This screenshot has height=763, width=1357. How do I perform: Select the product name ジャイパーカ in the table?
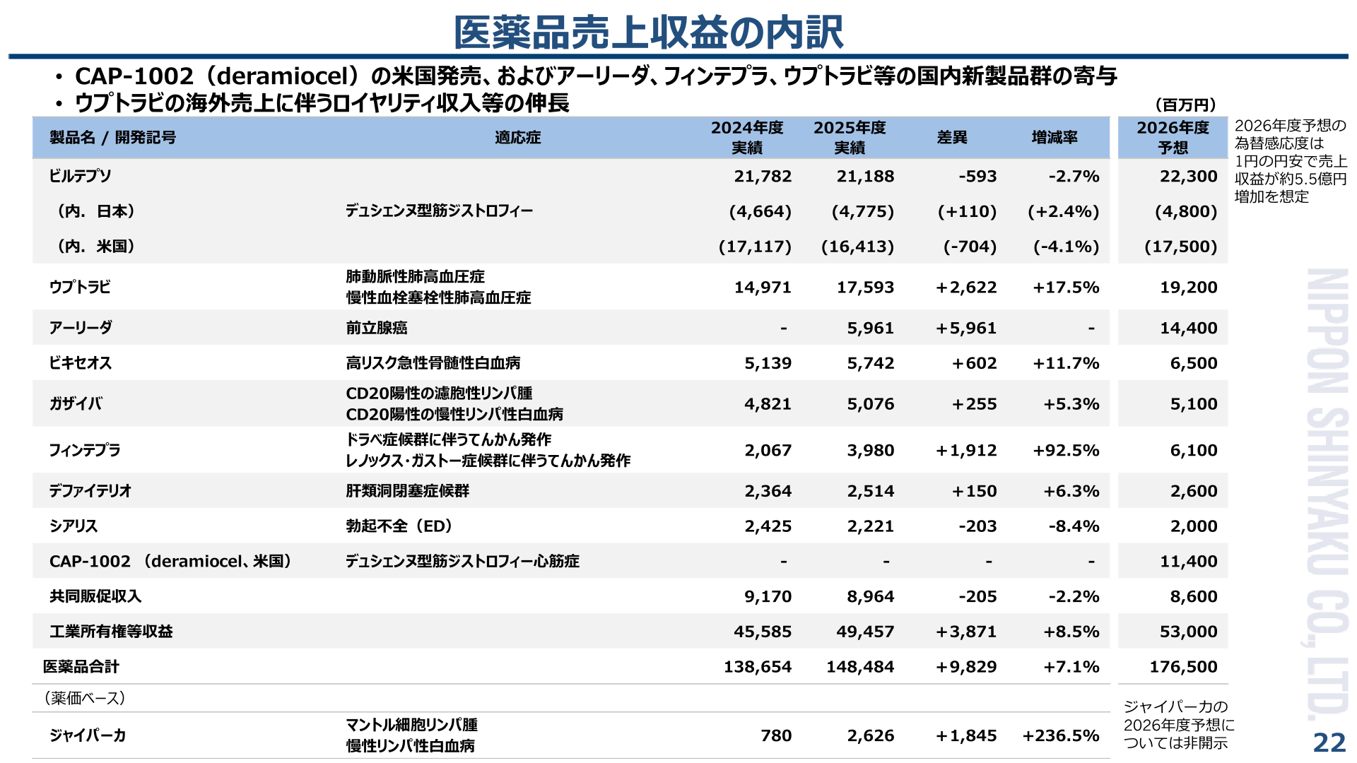88,735
